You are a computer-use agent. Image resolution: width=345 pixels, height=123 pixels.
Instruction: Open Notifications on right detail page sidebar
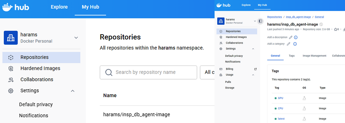click(x=233, y=62)
